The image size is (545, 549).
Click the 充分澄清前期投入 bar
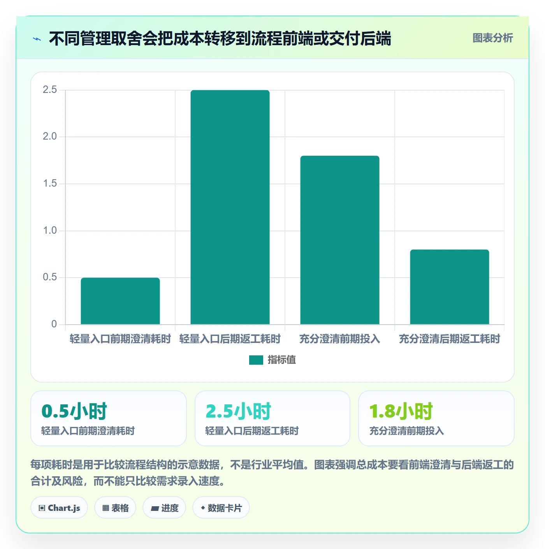[340, 240]
